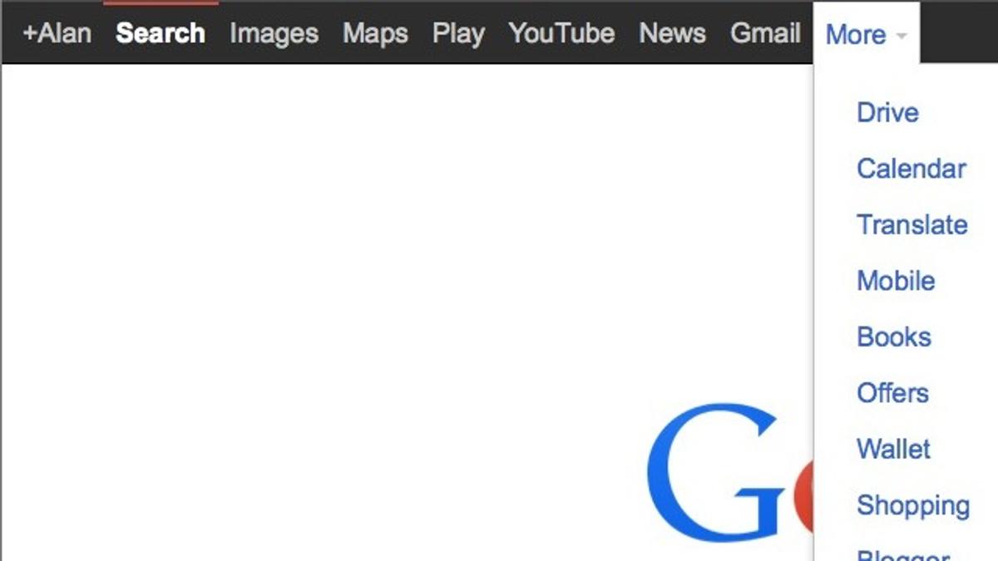Open Maps from the top bar

pos(375,33)
